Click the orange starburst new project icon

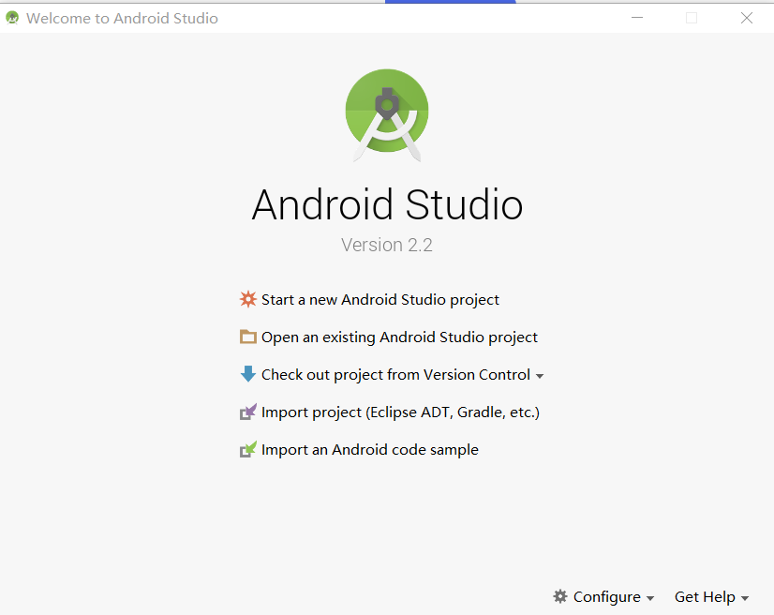(247, 299)
